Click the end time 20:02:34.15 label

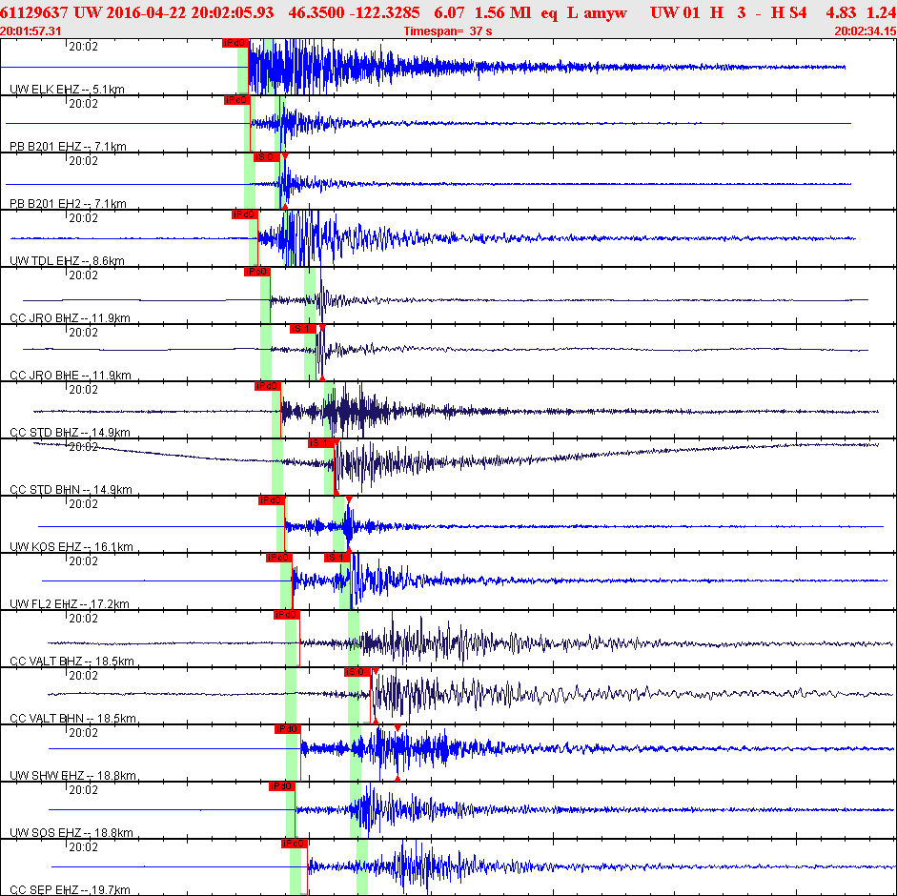(x=865, y=31)
